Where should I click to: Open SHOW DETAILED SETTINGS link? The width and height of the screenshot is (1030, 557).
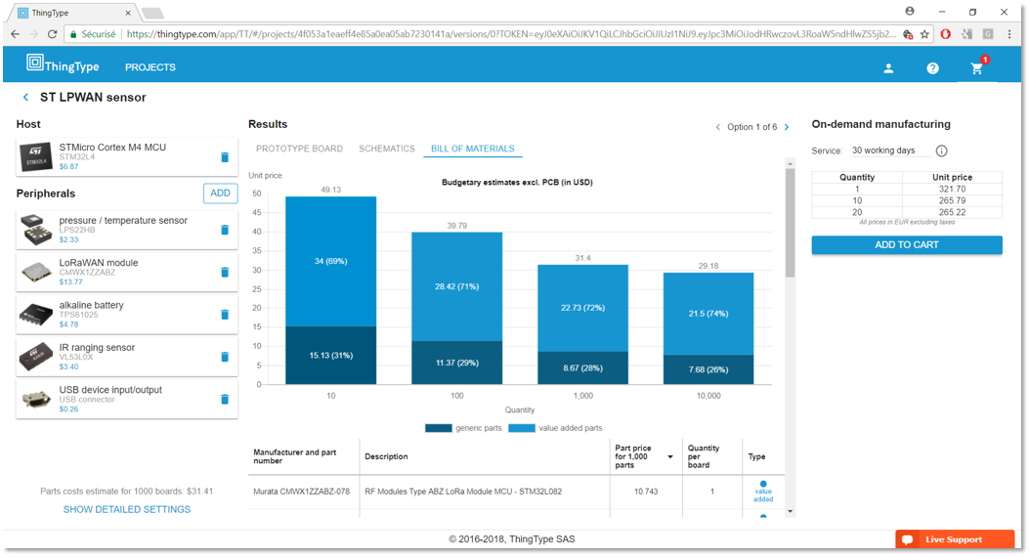coord(127,509)
